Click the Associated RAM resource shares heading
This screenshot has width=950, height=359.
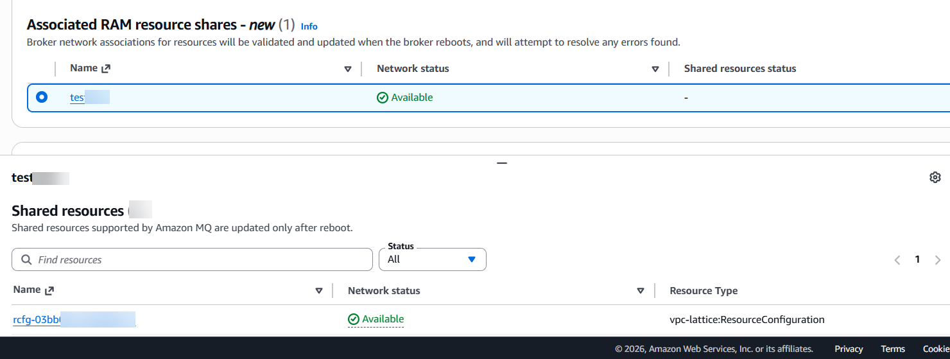pyautogui.click(x=160, y=25)
